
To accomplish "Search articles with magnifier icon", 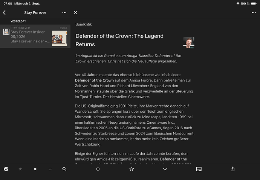I will 64,169.
